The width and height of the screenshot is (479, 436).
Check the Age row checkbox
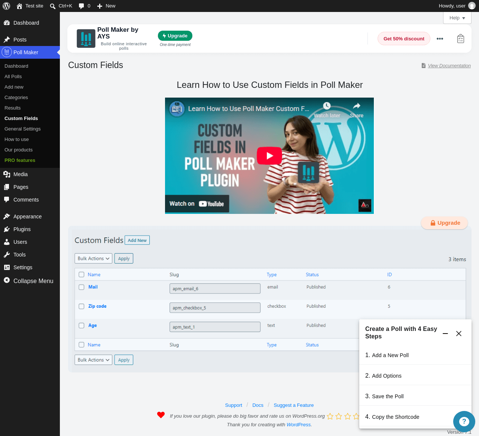tap(82, 325)
